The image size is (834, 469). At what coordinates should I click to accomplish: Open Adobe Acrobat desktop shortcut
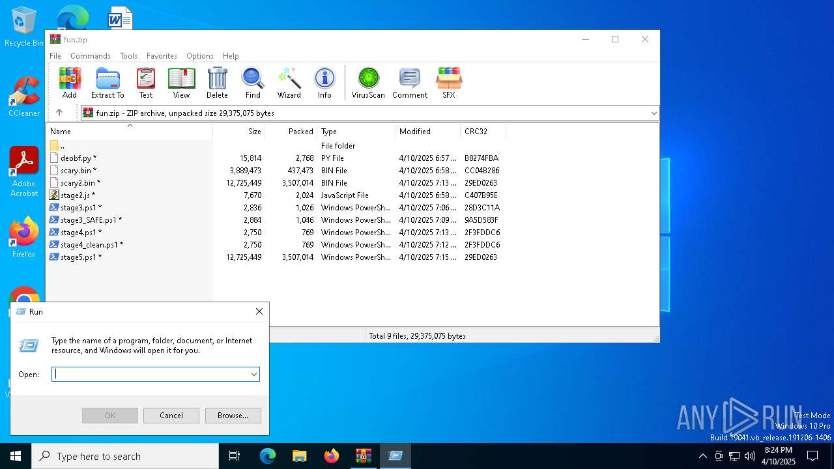click(x=24, y=172)
